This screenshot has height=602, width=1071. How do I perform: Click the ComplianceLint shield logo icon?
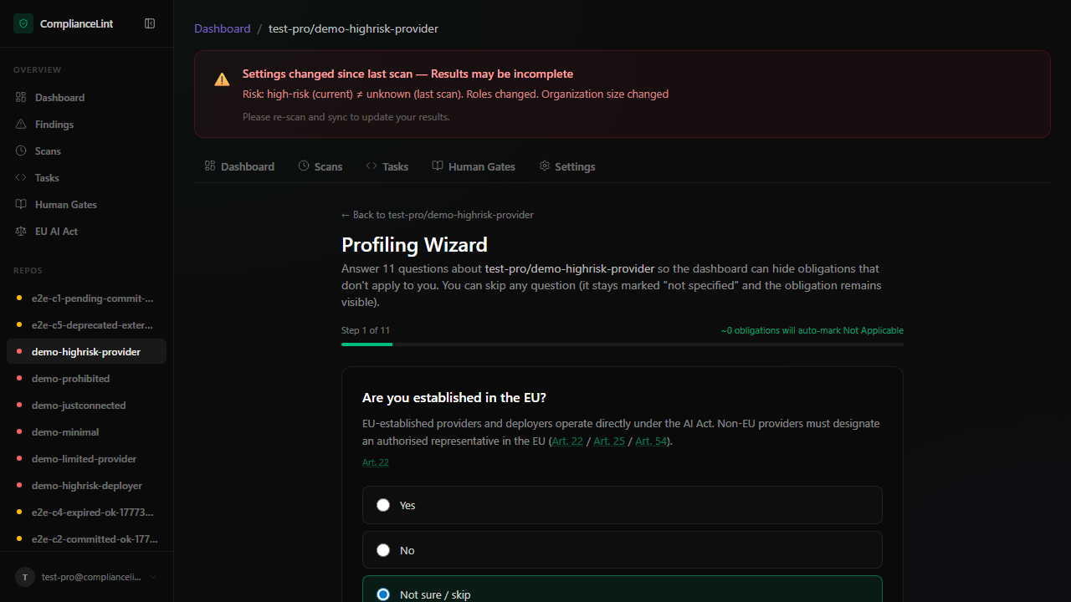(x=23, y=24)
